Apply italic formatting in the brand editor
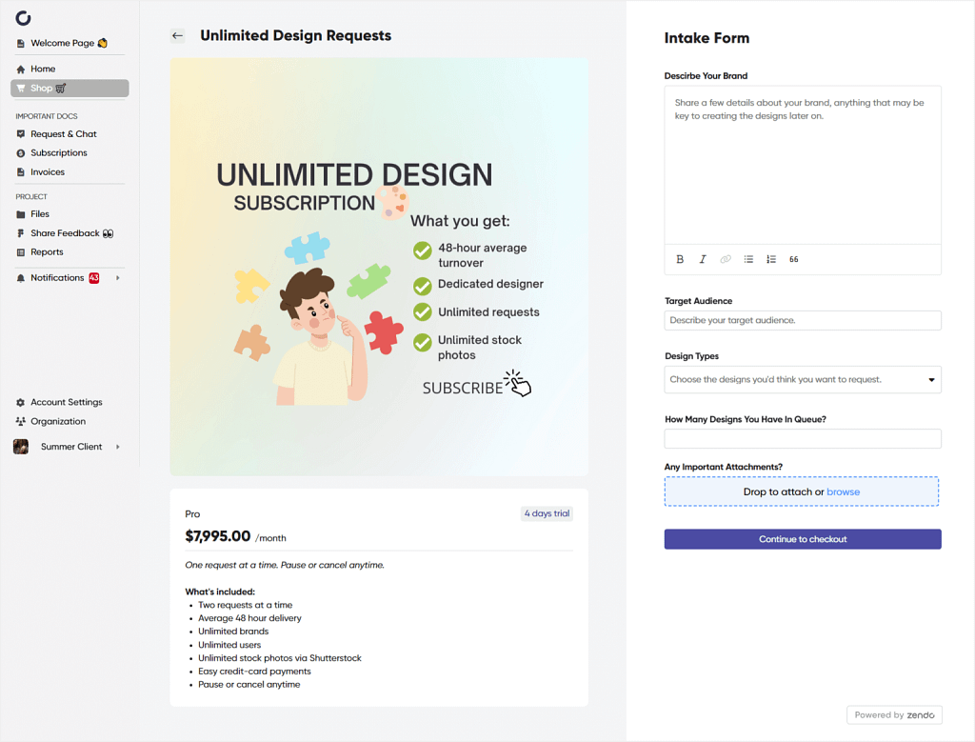Viewport: 975px width, 742px height. (703, 259)
